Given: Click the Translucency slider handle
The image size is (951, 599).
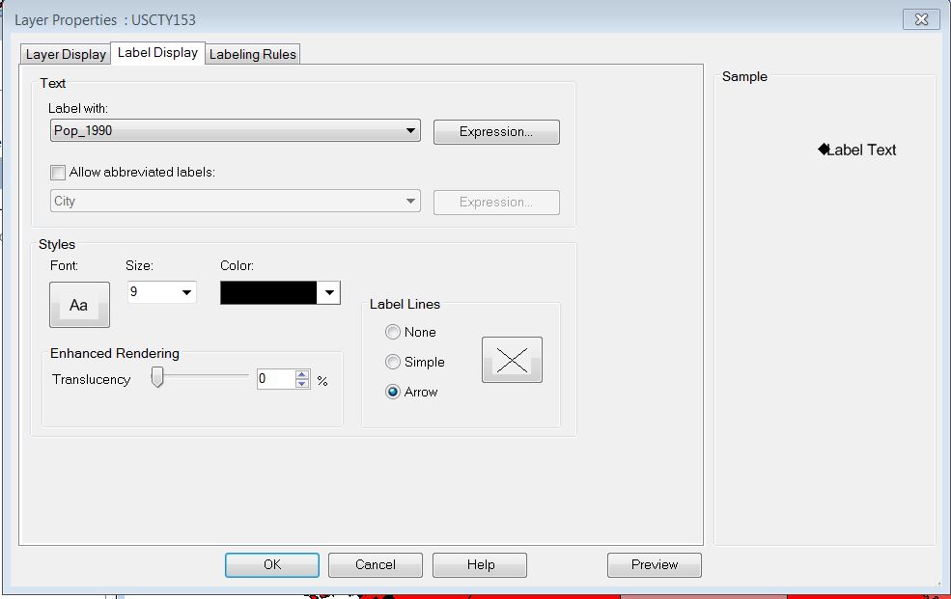Looking at the screenshot, I should coord(159,374).
